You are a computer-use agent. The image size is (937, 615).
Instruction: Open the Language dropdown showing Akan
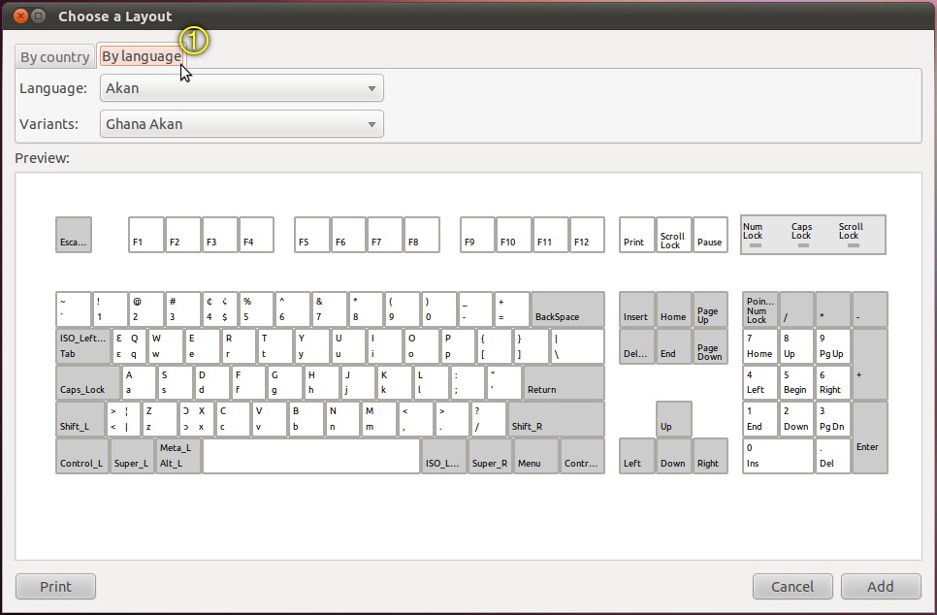pyautogui.click(x=241, y=87)
